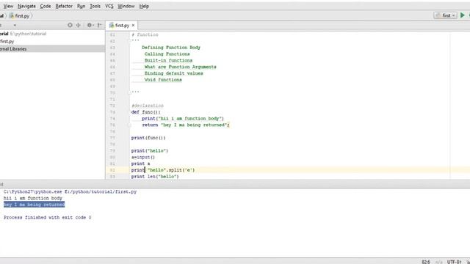The width and height of the screenshot is (470, 264).
Task: Select first.py in the project tree
Action: click(7, 41)
